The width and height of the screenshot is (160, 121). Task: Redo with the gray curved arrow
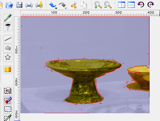pos(62,5)
